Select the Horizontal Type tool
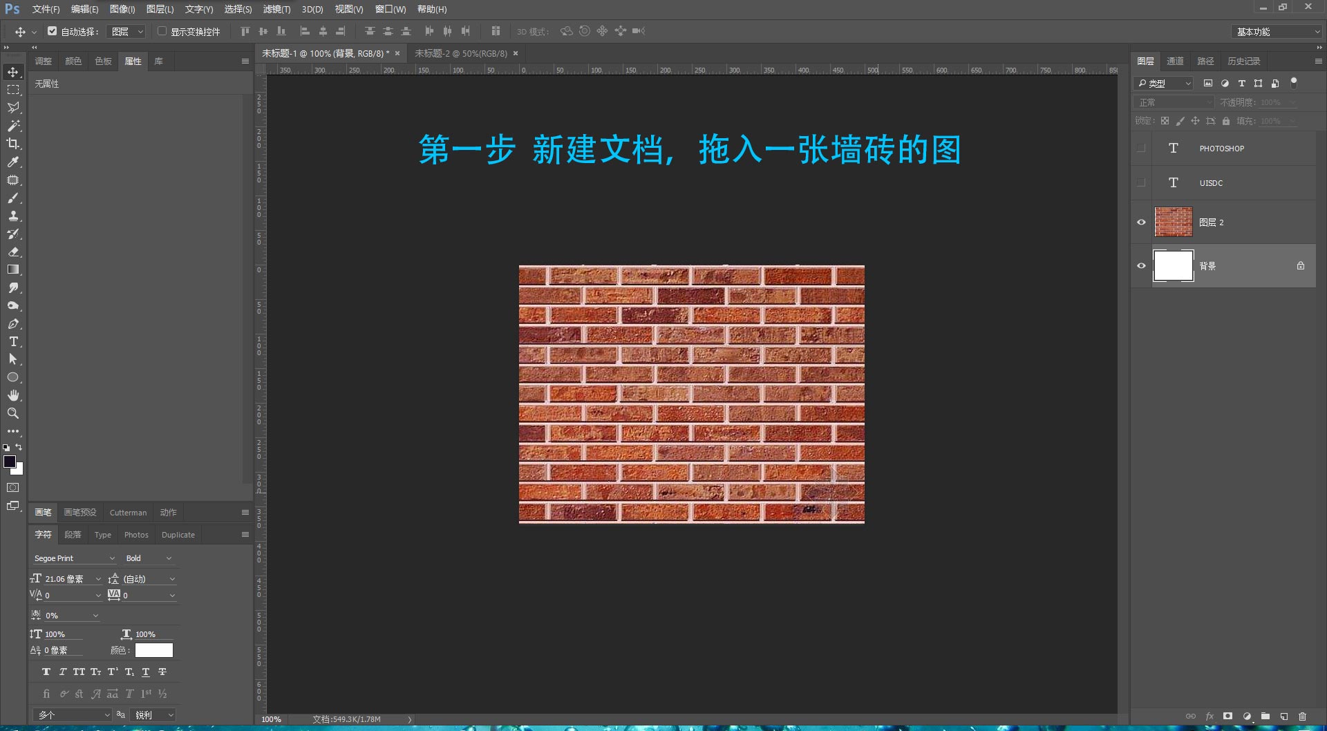This screenshot has height=731, width=1327. tap(13, 341)
